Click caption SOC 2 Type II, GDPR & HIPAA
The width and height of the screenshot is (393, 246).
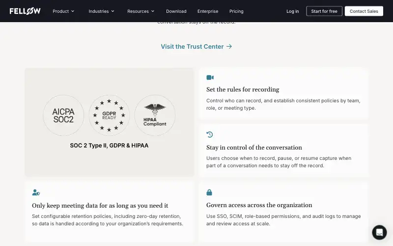[109, 145]
